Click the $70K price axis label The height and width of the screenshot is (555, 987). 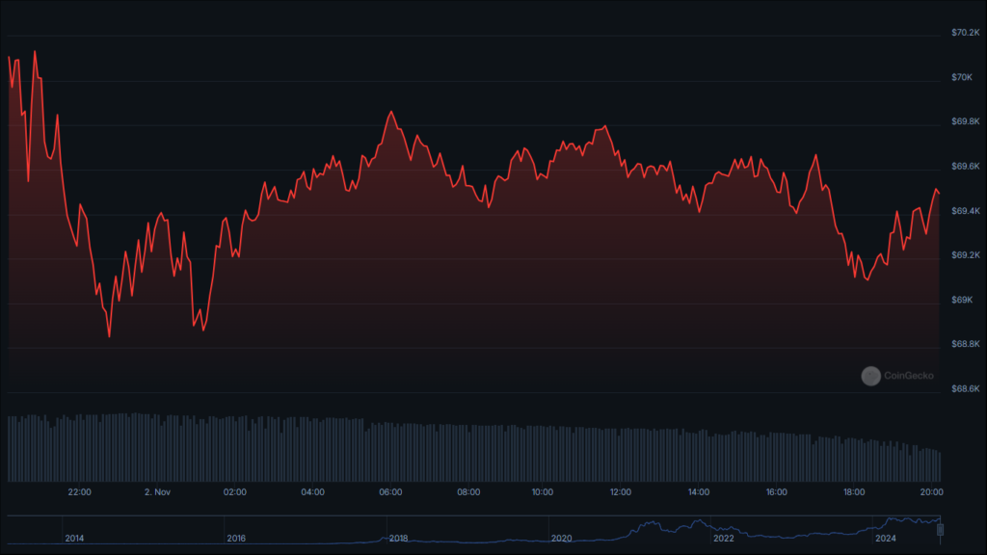tap(962, 77)
